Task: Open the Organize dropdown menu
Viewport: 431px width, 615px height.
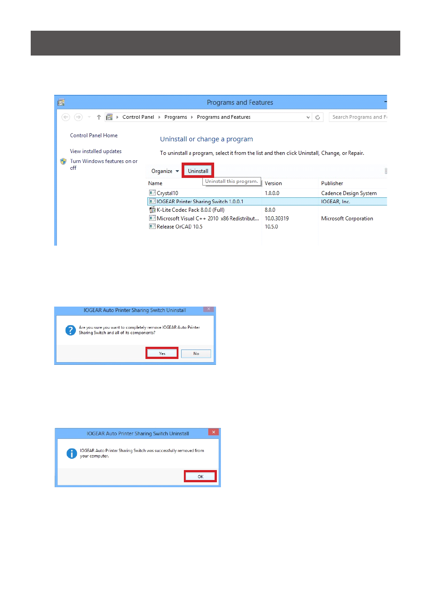Action: click(165, 171)
